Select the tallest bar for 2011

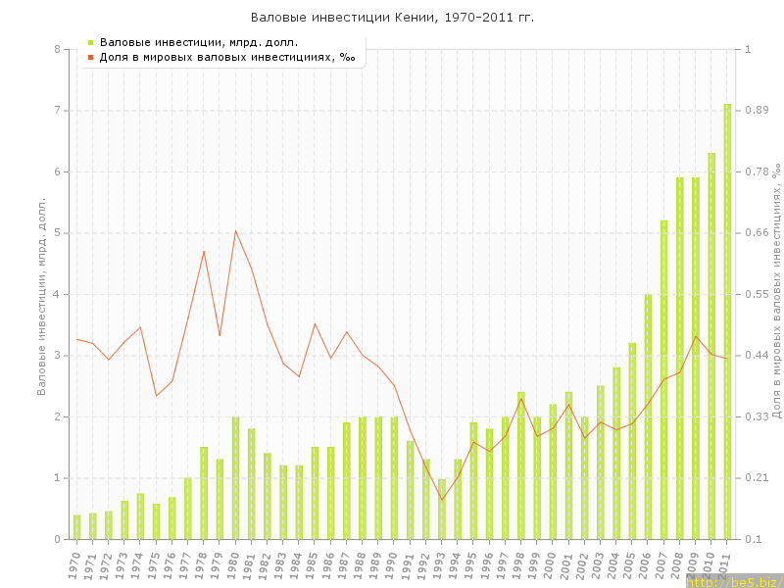tap(727, 323)
